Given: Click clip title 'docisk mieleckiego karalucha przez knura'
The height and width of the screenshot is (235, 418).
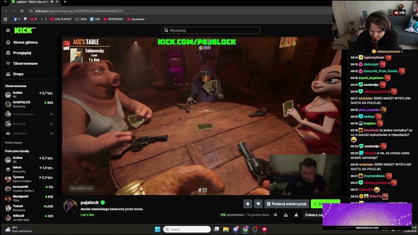Looking at the screenshot, I should click(x=112, y=209).
